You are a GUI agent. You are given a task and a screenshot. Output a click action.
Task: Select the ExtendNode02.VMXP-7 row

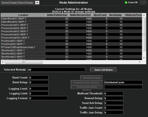[71, 22]
